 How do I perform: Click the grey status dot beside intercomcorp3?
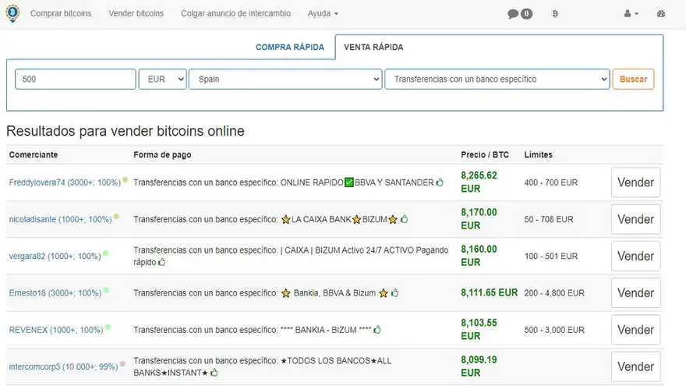point(122,363)
